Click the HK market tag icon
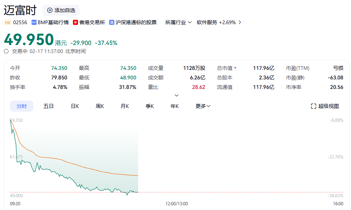 (8, 22)
